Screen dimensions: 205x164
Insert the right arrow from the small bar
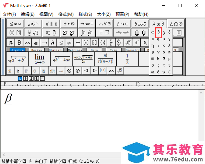click(44, 42)
